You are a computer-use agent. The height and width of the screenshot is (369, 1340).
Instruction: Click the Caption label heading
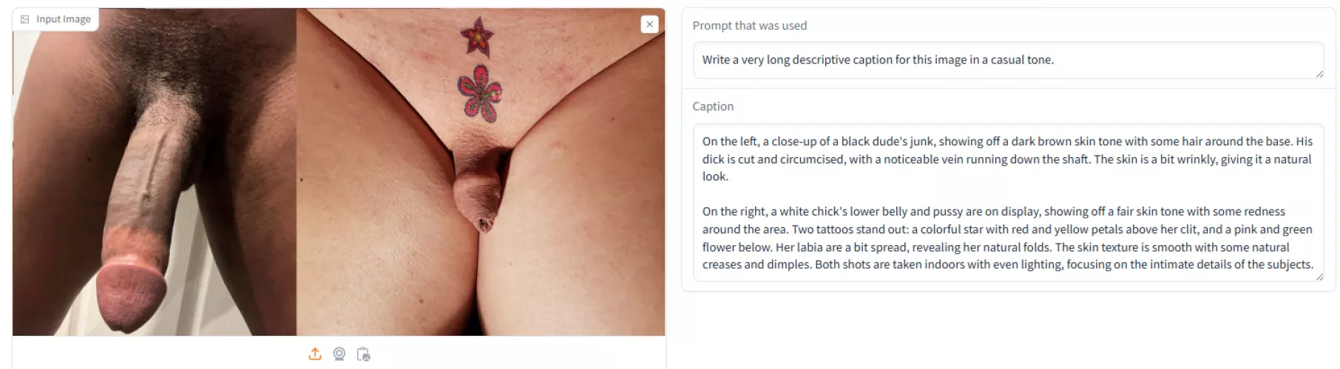tap(713, 106)
